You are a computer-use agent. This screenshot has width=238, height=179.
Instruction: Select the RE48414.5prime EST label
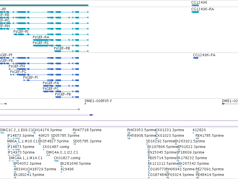click(x=210, y=175)
